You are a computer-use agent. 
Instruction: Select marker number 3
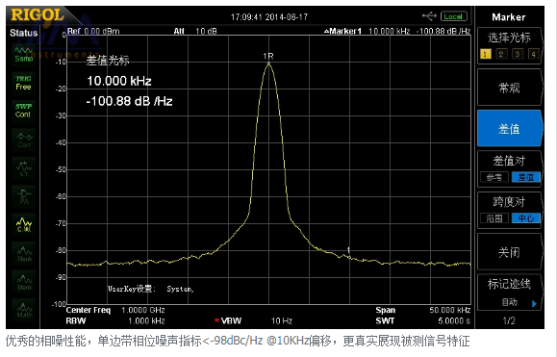[518, 54]
